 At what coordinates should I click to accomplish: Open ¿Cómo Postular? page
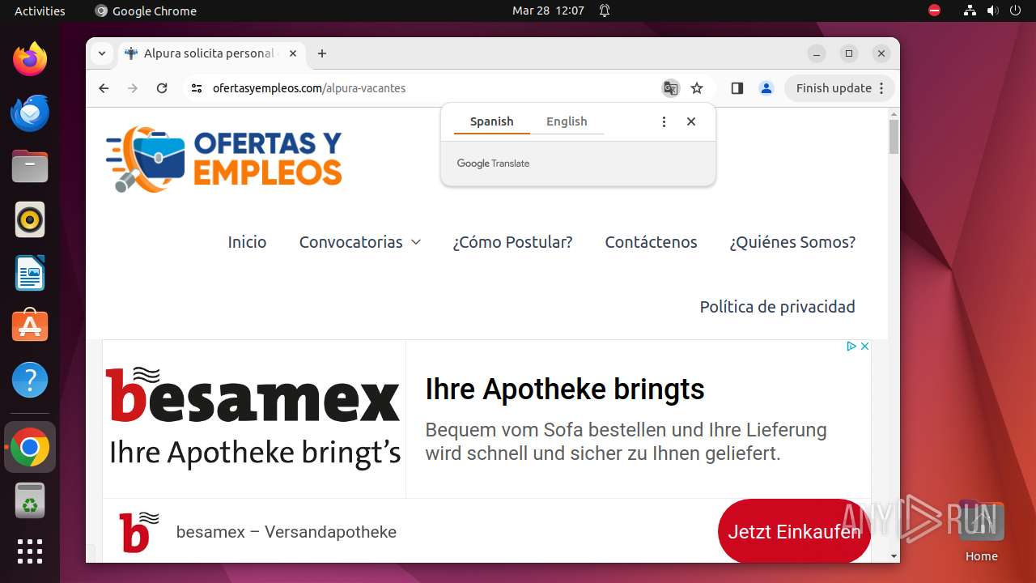pos(512,242)
